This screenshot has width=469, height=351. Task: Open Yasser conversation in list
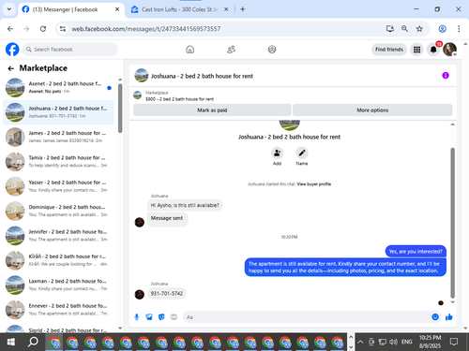pos(58,186)
